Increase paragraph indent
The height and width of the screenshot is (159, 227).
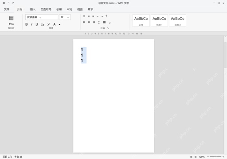coord(102,16)
